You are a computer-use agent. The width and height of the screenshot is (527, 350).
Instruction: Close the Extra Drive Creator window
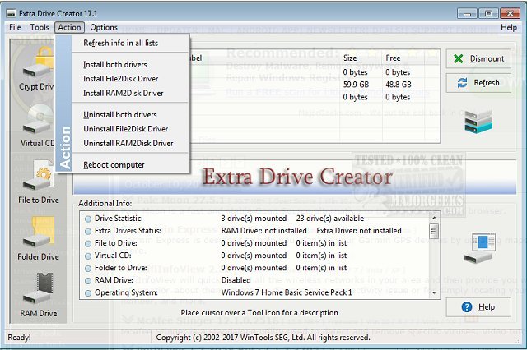510,13
